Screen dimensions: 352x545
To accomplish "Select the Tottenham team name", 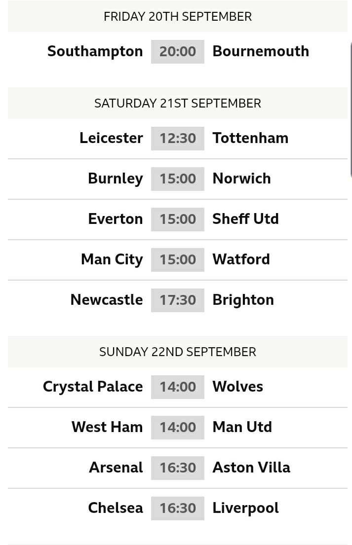I will coord(250,138).
